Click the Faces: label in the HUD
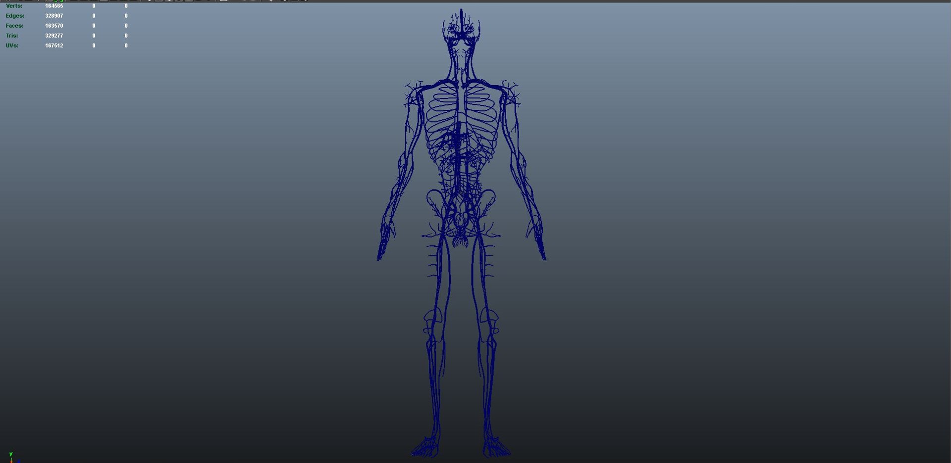Image resolution: width=951 pixels, height=463 pixels. tap(14, 26)
